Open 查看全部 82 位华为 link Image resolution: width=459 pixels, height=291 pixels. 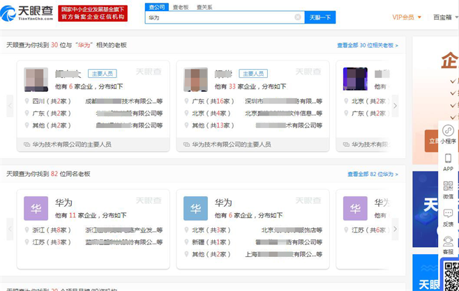tap(373, 174)
